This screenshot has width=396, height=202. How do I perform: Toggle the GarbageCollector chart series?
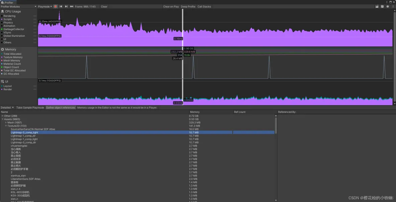click(x=13, y=29)
